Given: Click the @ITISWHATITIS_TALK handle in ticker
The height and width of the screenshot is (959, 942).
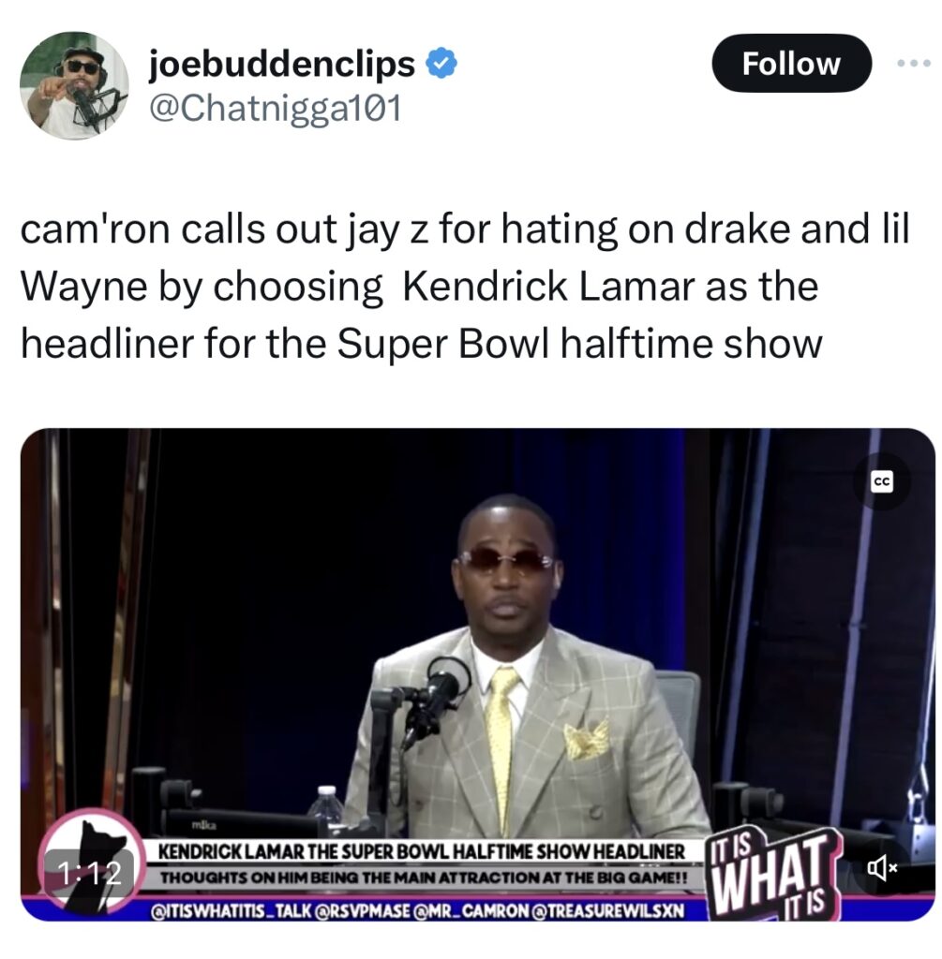Looking at the screenshot, I should pyautogui.click(x=232, y=910).
